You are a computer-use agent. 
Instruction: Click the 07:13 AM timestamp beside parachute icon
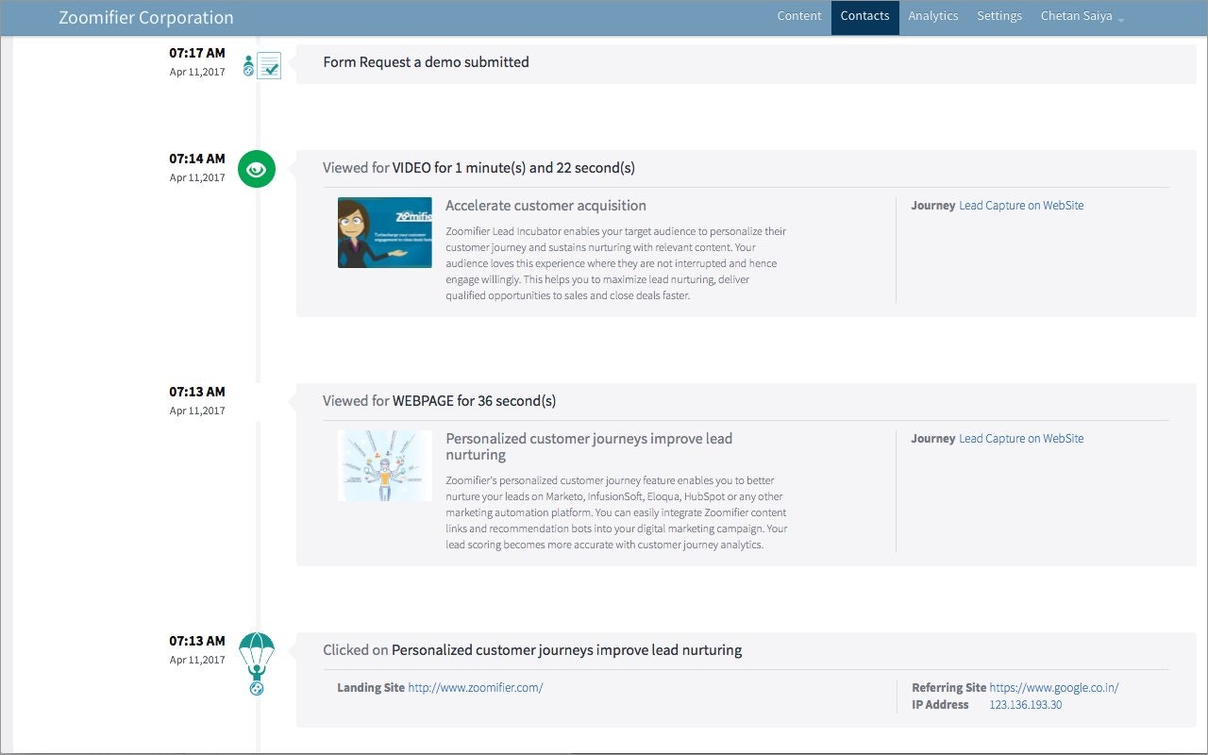[x=197, y=642]
